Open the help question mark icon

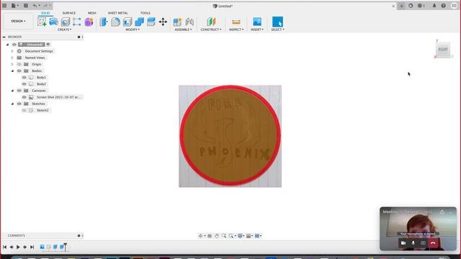444,6
